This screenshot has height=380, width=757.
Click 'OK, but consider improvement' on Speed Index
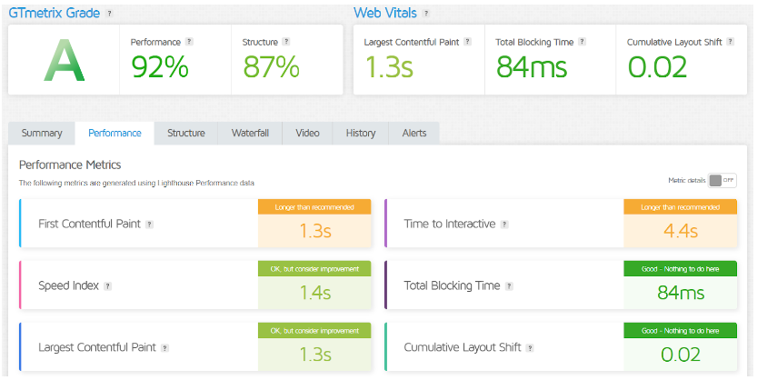click(314, 269)
